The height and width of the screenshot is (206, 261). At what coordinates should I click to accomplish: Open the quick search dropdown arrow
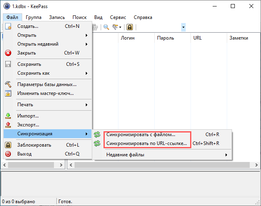click(x=183, y=27)
